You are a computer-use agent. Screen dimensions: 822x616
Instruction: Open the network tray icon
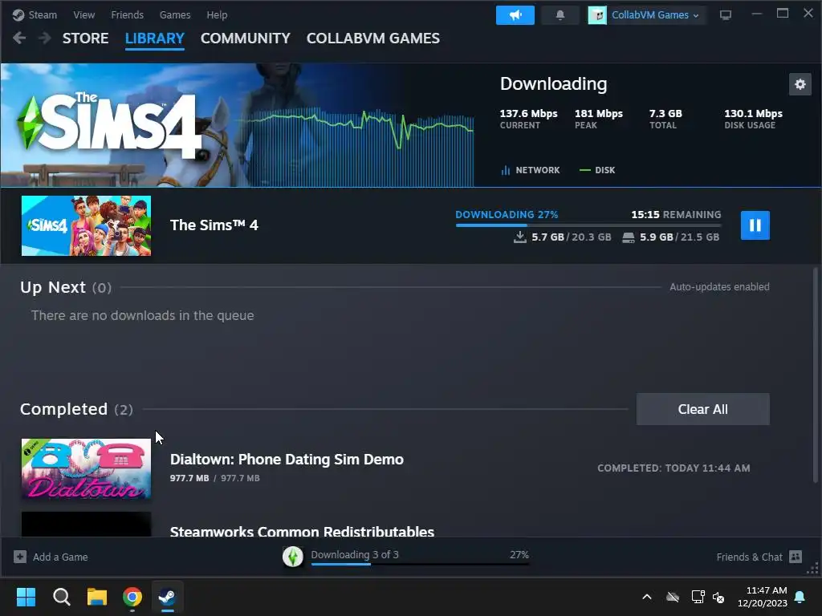click(698, 597)
